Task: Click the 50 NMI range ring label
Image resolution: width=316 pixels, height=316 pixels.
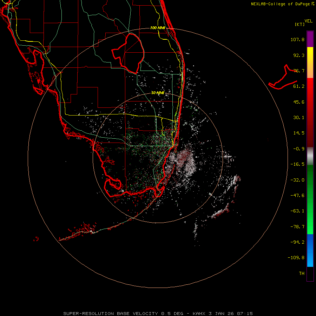Action: (158, 93)
